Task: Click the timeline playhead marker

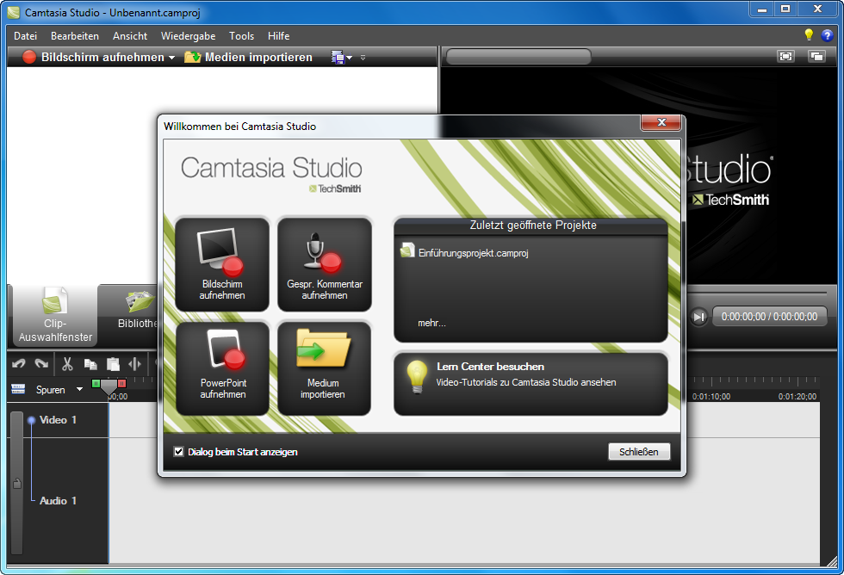Action: (109, 388)
